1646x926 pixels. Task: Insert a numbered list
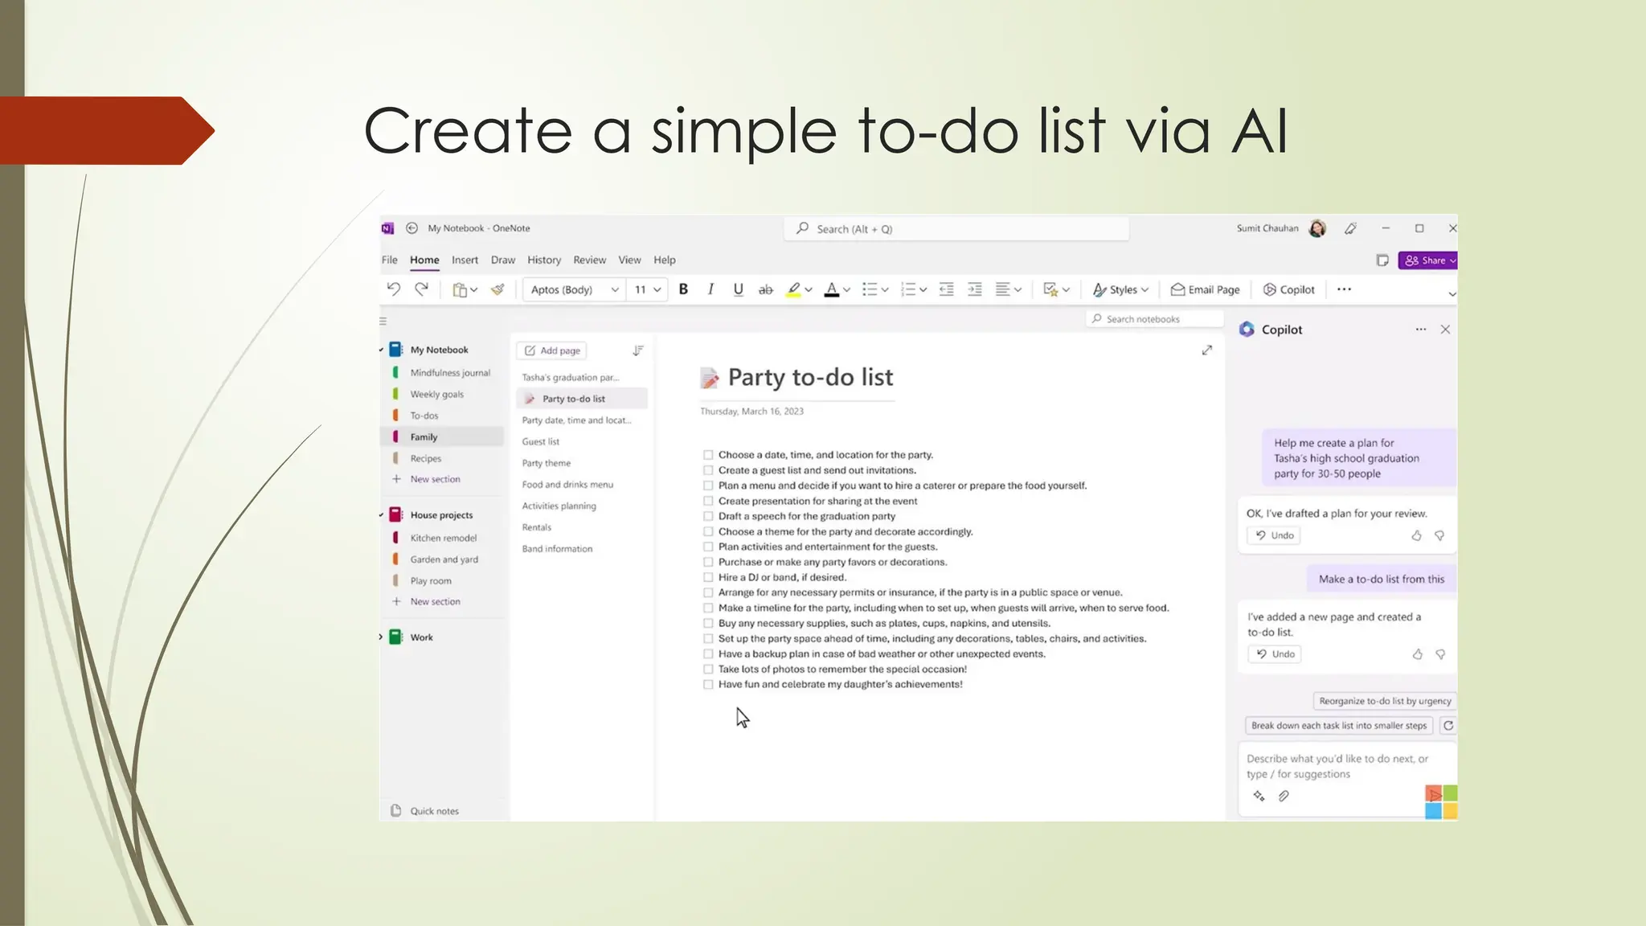tap(908, 289)
